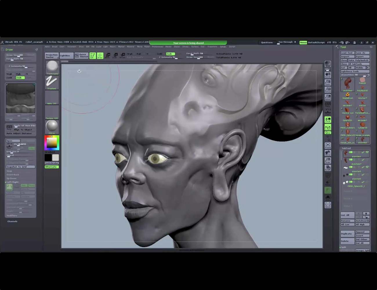Click the Xpose icon in right shelf
The width and height of the screenshot is (377, 290).
pyautogui.click(x=328, y=205)
